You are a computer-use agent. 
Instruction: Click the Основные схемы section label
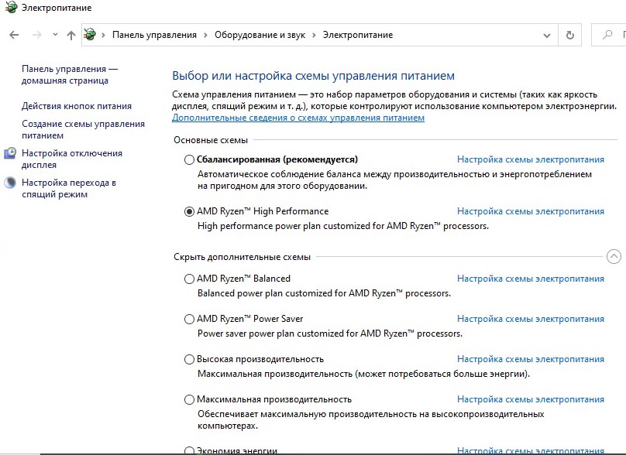coord(211,140)
